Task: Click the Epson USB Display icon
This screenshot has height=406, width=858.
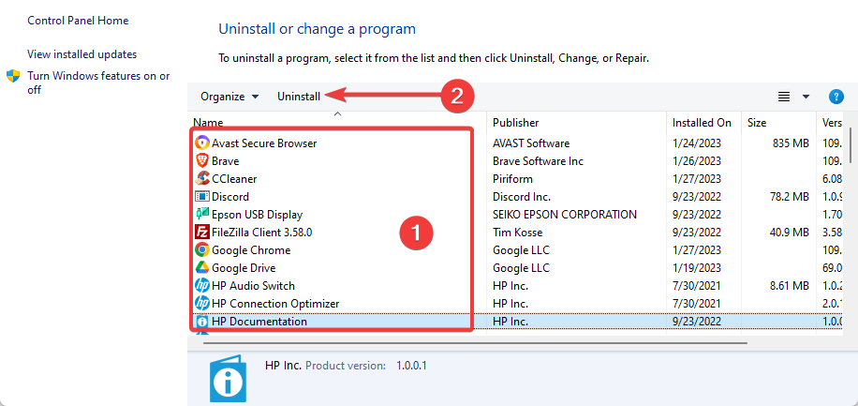Action: [x=202, y=214]
